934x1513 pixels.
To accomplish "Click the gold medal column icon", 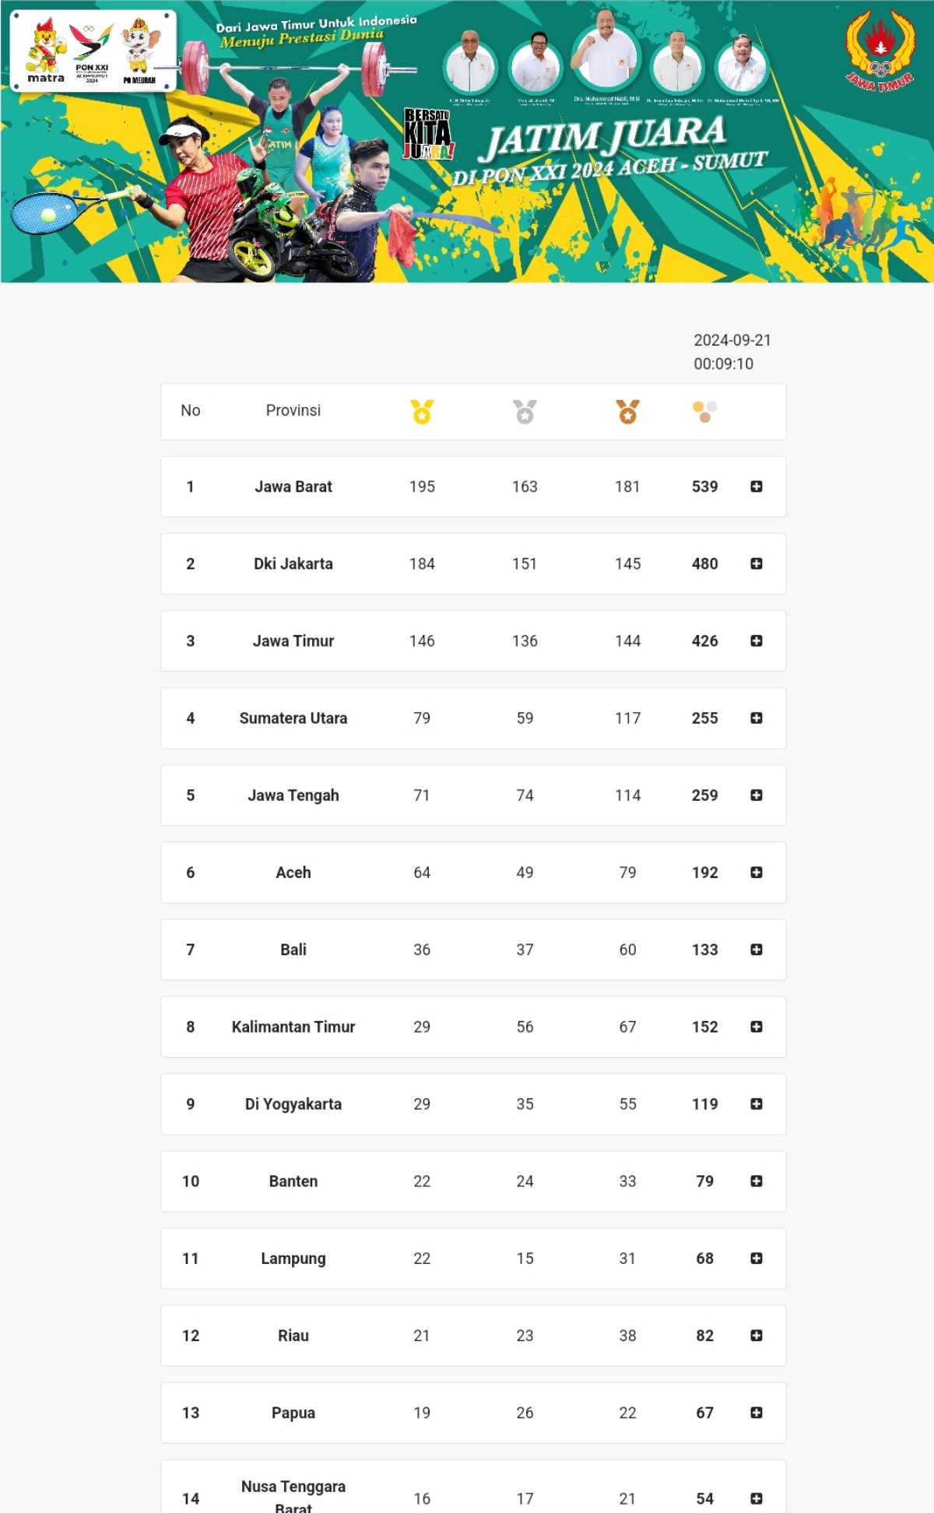I will pos(422,411).
